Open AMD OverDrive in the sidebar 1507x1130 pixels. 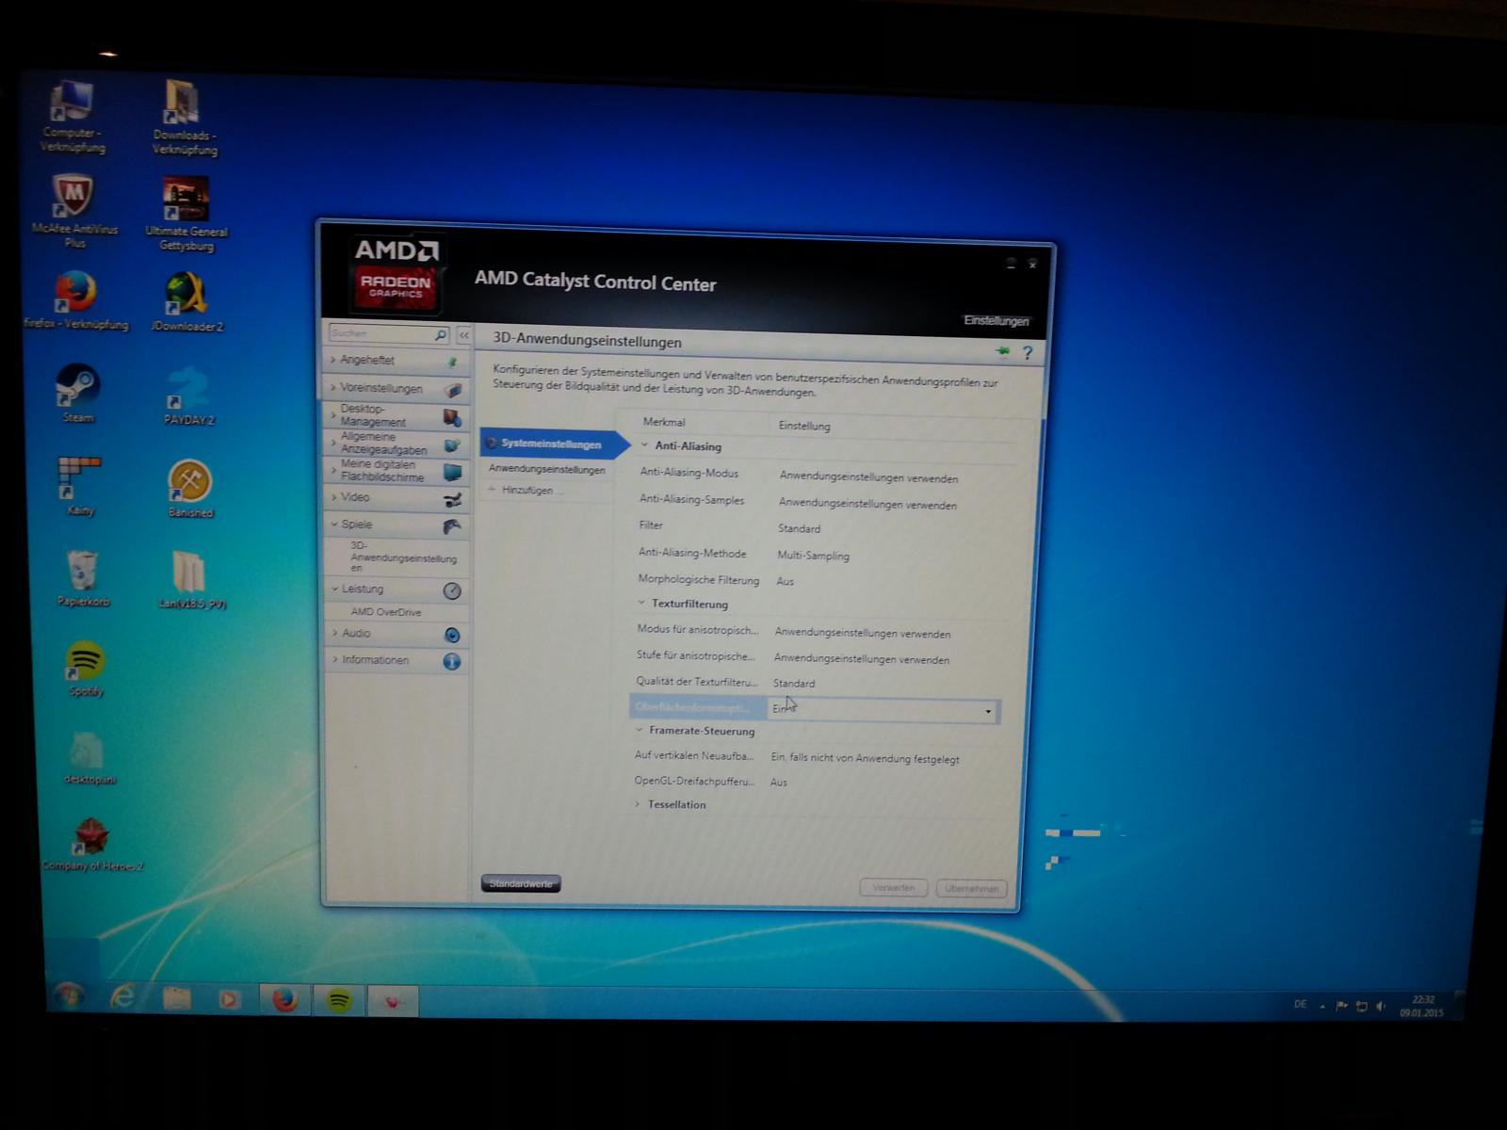pos(386,612)
